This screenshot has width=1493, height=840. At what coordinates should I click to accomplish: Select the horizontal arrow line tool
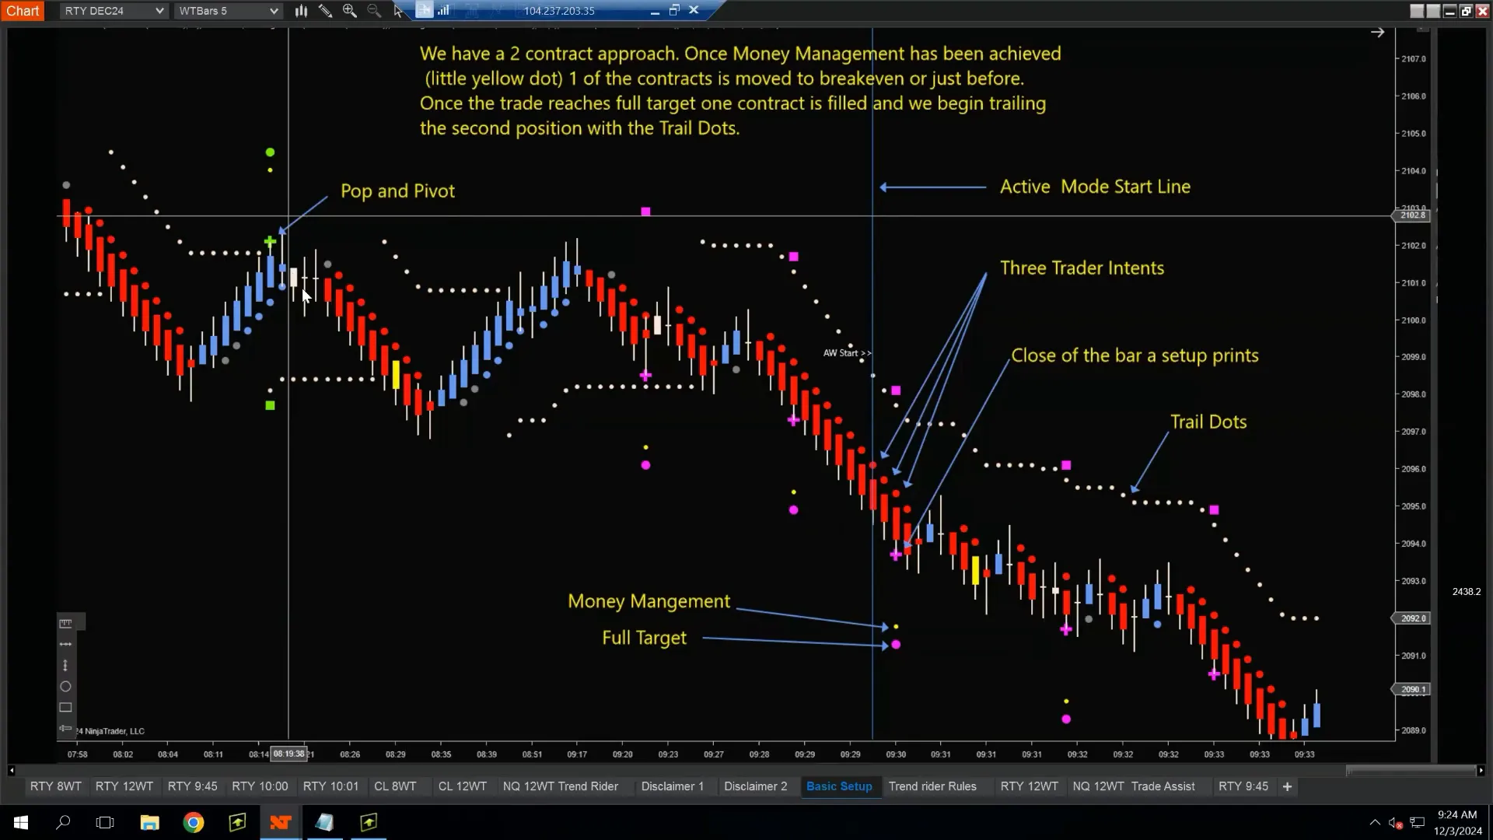tap(65, 644)
